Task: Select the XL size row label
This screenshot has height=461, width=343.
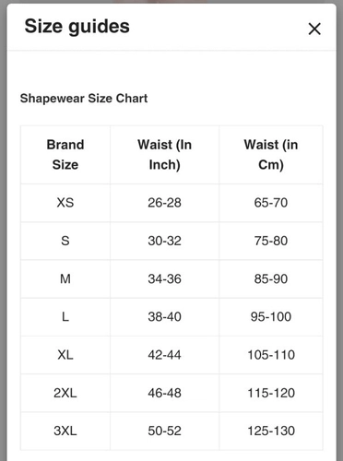Action: click(65, 355)
